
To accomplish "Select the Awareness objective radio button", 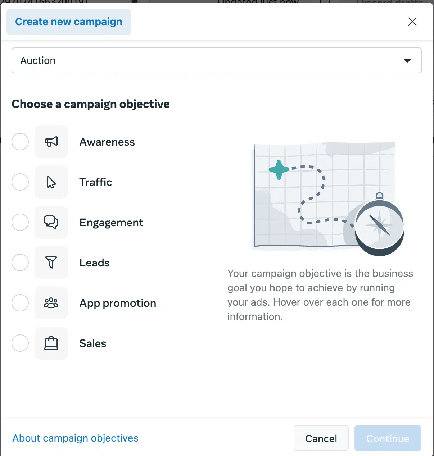I will [x=20, y=142].
